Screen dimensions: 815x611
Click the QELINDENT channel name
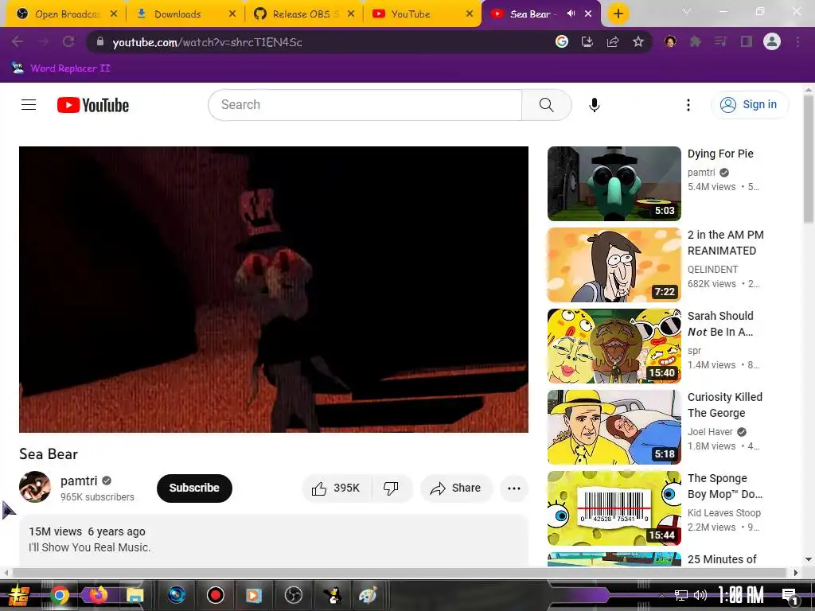(x=712, y=270)
